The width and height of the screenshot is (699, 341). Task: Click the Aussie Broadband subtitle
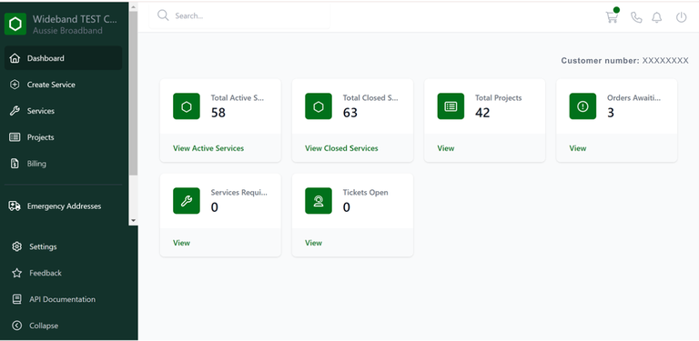coord(67,31)
